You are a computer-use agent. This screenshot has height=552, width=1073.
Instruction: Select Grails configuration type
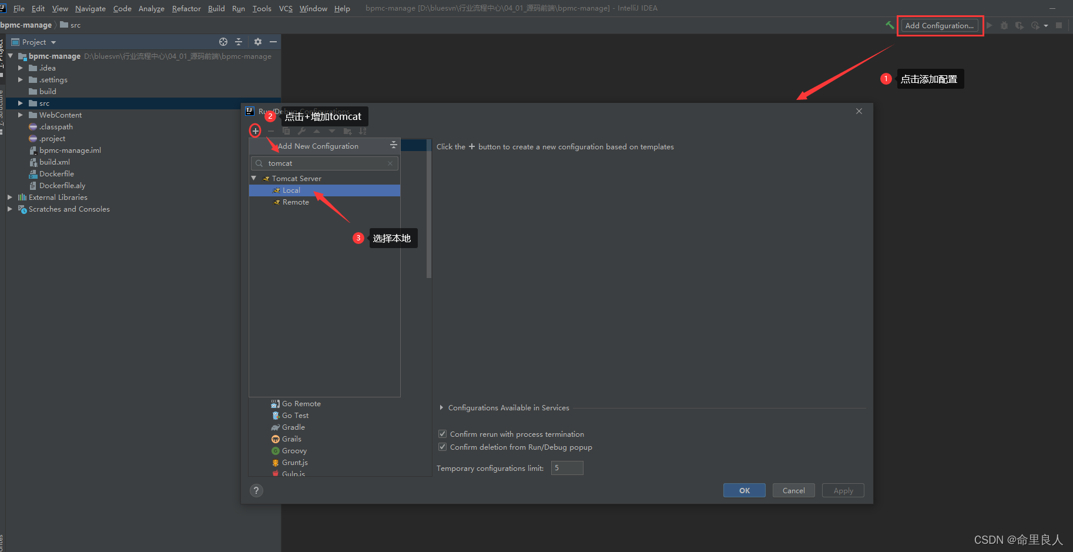click(286, 439)
